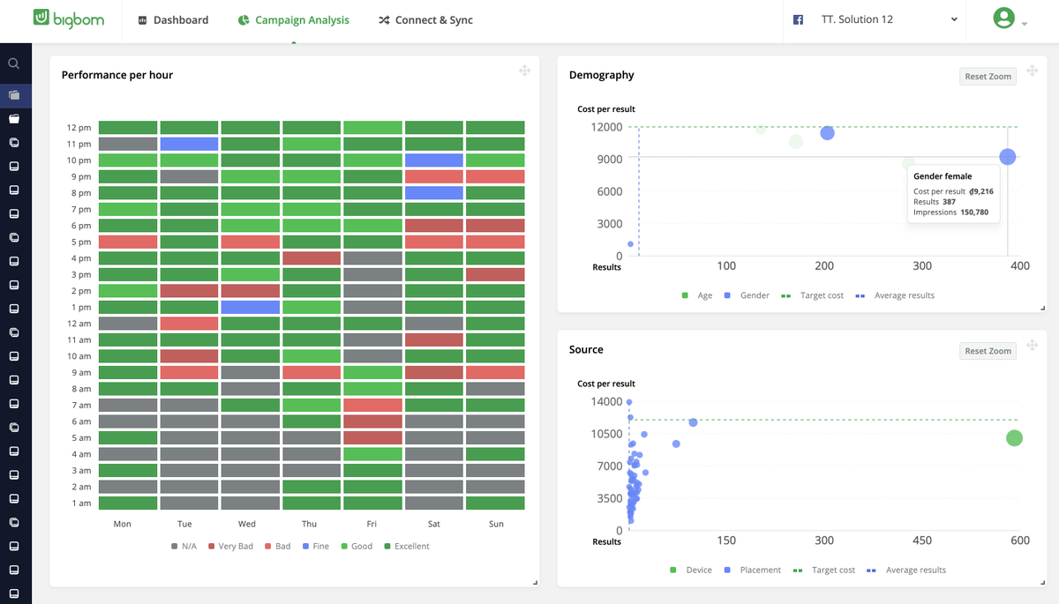Reset Zoom on the Source chart
Viewport: 1059px width, 604px height.
coord(988,351)
